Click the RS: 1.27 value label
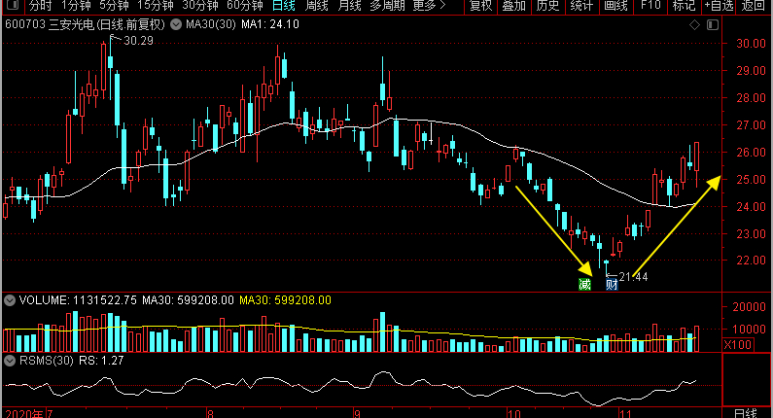Viewport: 773px width, 418px height. click(101, 361)
